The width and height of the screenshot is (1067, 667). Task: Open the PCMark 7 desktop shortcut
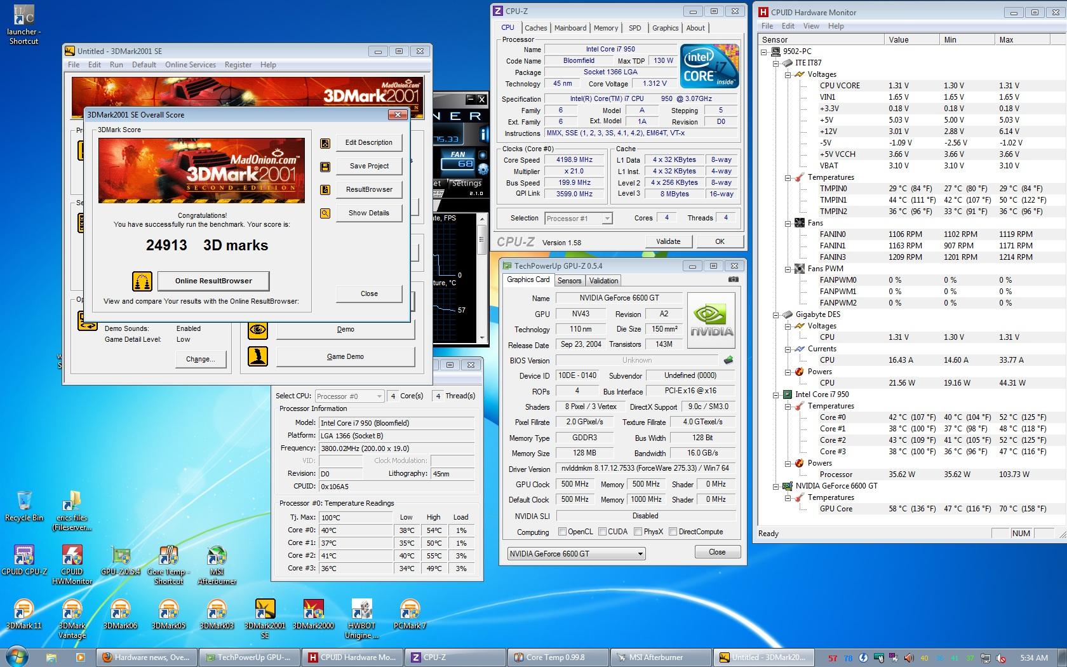point(410,614)
